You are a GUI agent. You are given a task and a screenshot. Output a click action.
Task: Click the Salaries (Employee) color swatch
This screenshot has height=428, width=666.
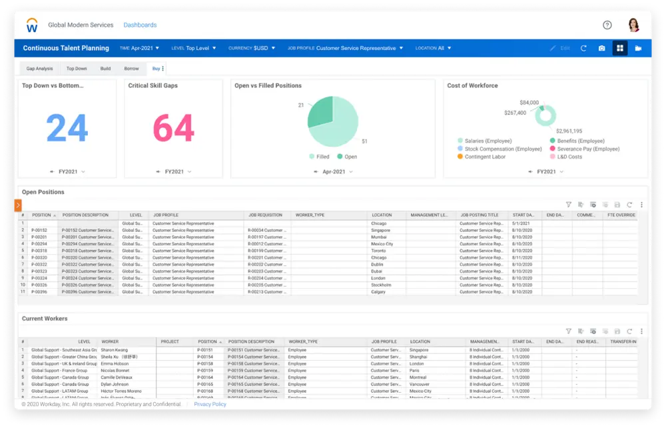[459, 141]
